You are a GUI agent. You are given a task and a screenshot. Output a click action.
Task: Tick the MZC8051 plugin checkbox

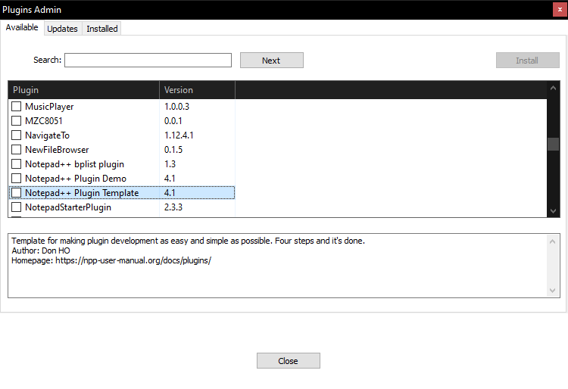pyautogui.click(x=17, y=120)
